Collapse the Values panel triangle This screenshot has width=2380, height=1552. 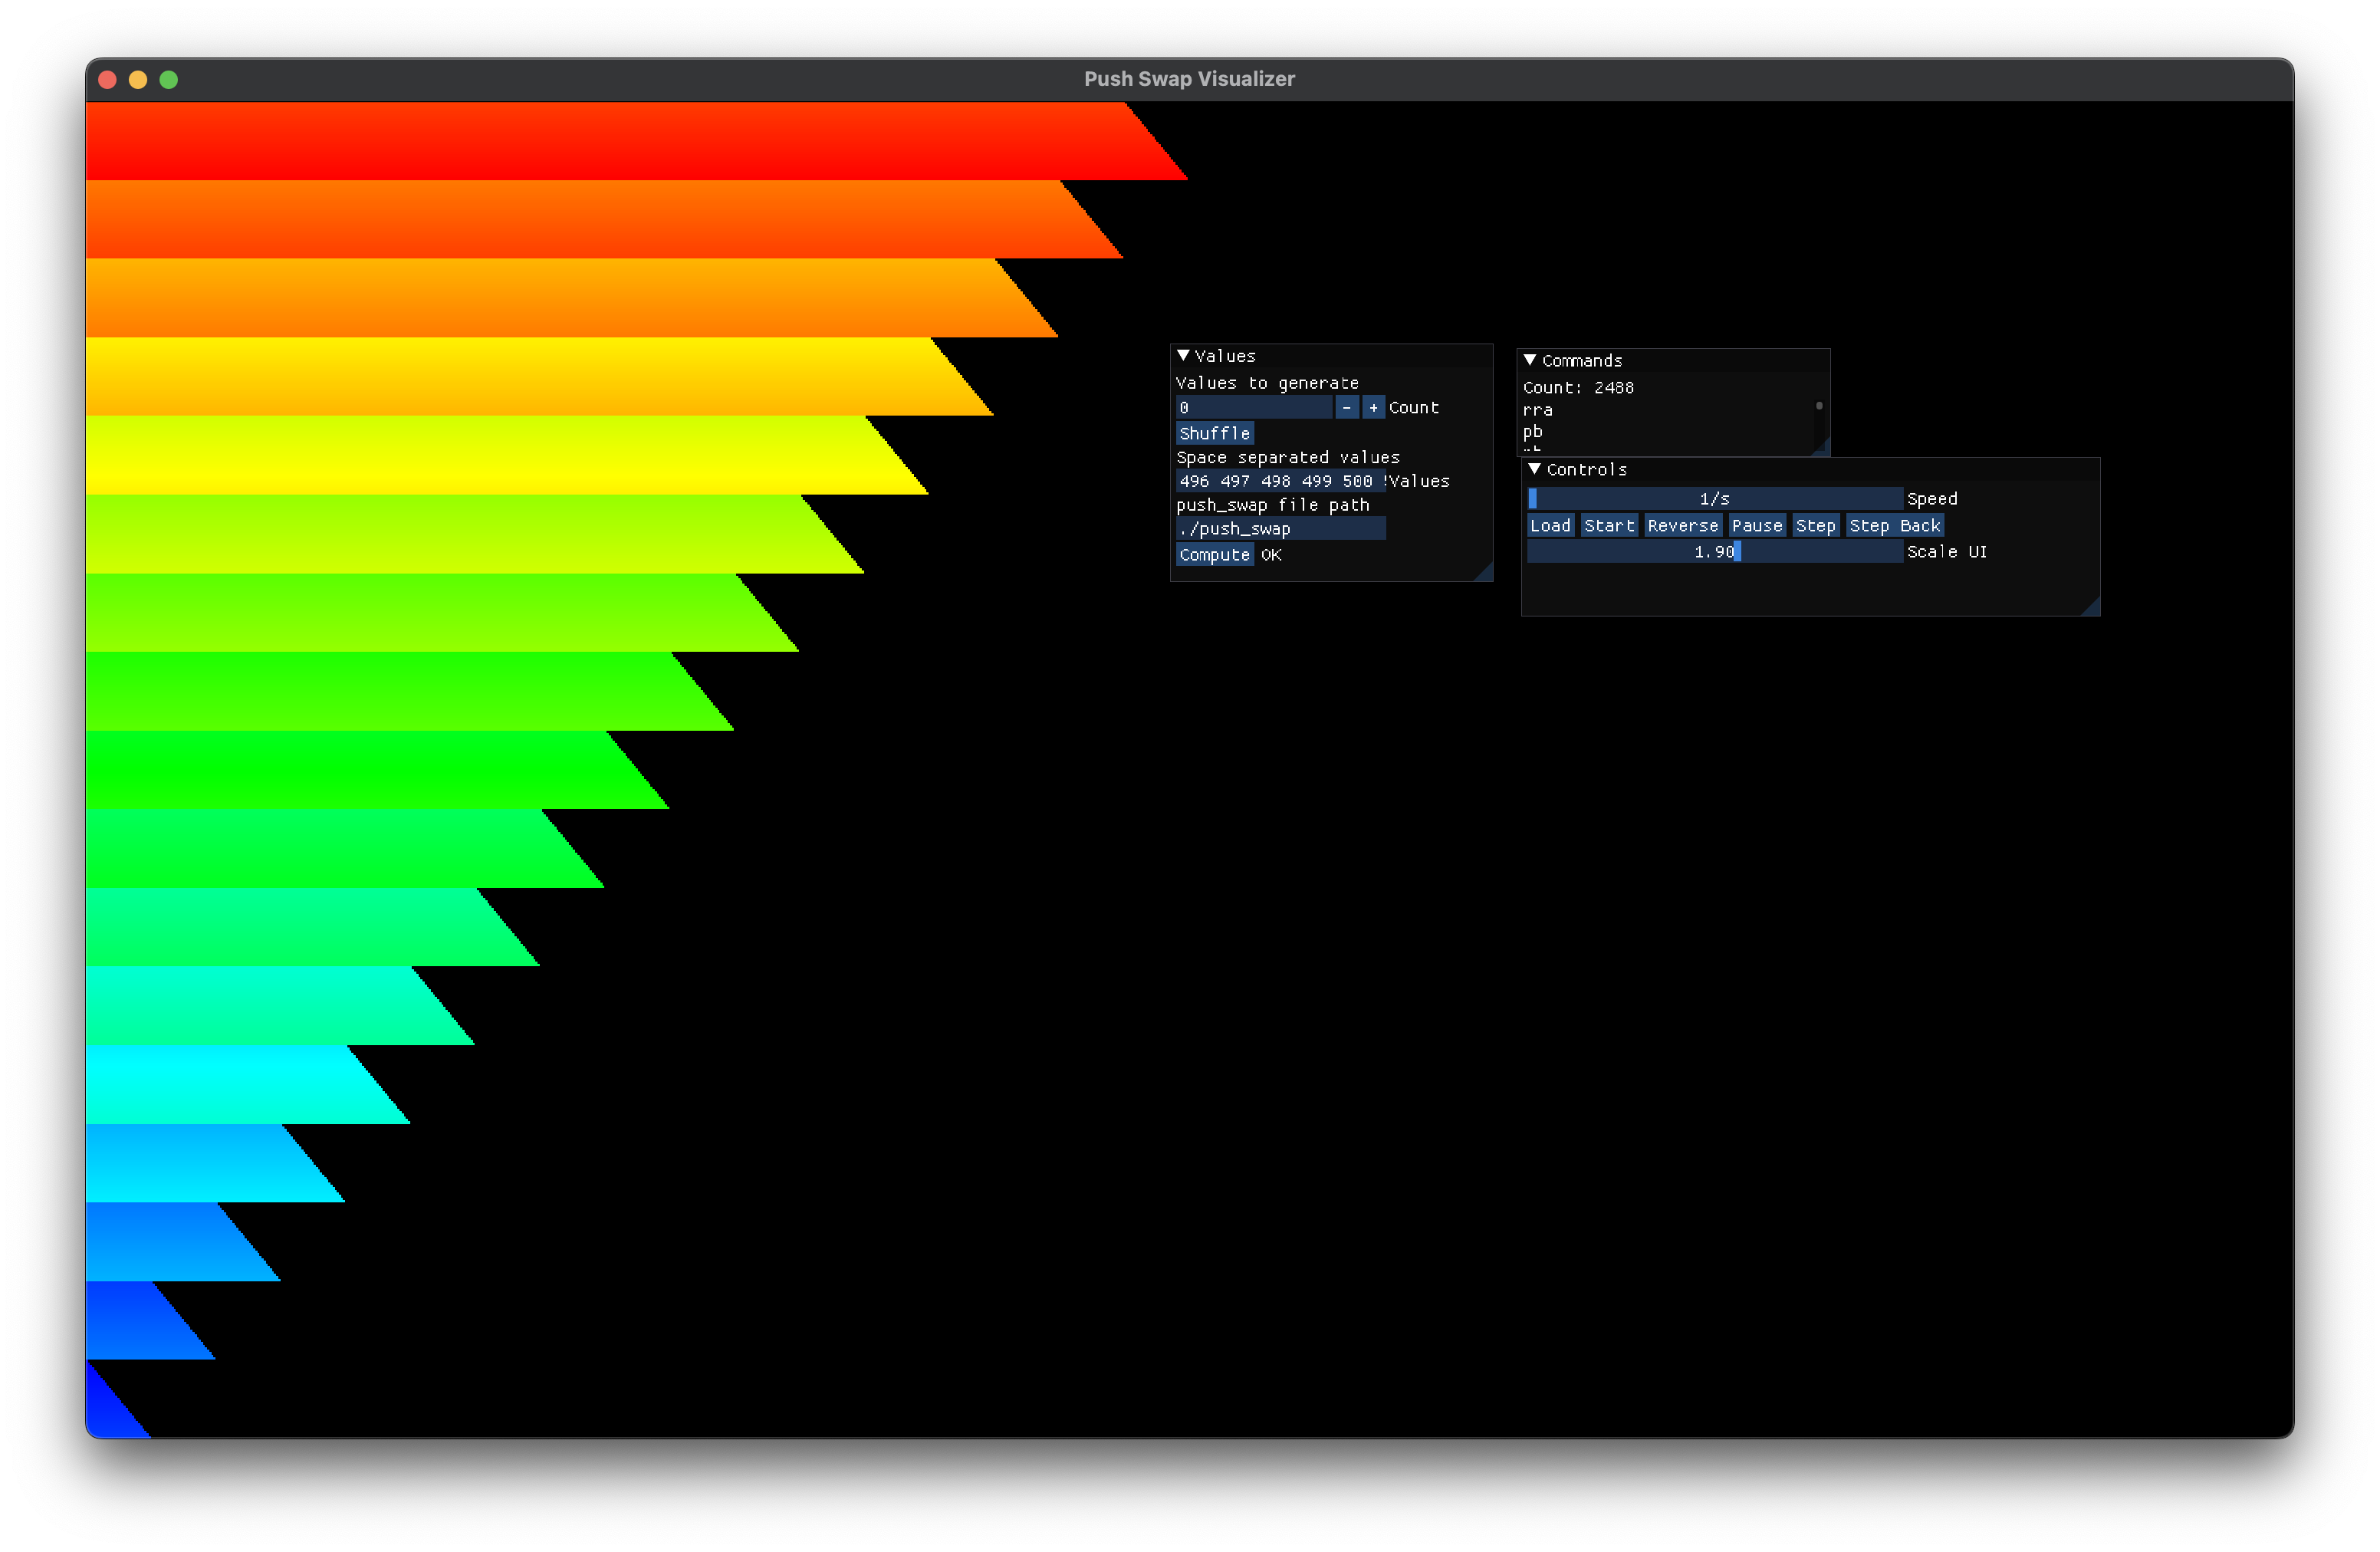click(x=1183, y=356)
